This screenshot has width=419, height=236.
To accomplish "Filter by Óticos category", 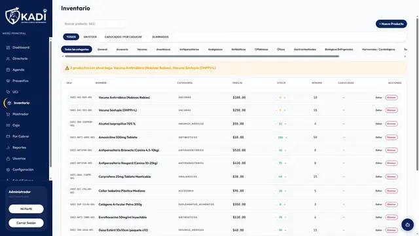I will tap(281, 50).
